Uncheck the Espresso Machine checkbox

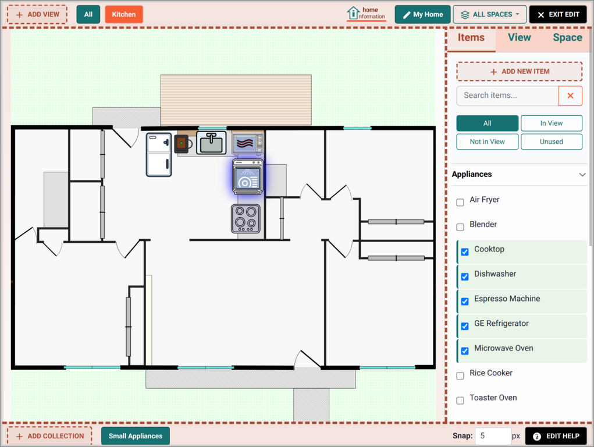[x=465, y=301]
